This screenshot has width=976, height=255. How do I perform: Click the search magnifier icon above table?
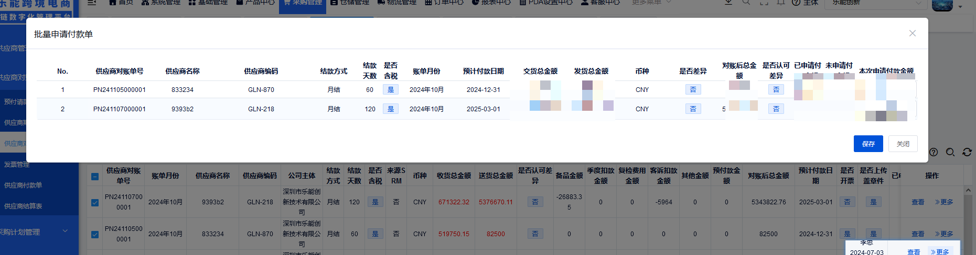(950, 152)
